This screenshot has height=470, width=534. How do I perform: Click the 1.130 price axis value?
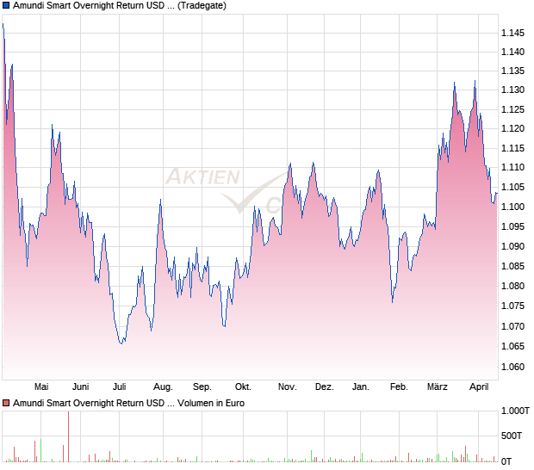tap(512, 90)
